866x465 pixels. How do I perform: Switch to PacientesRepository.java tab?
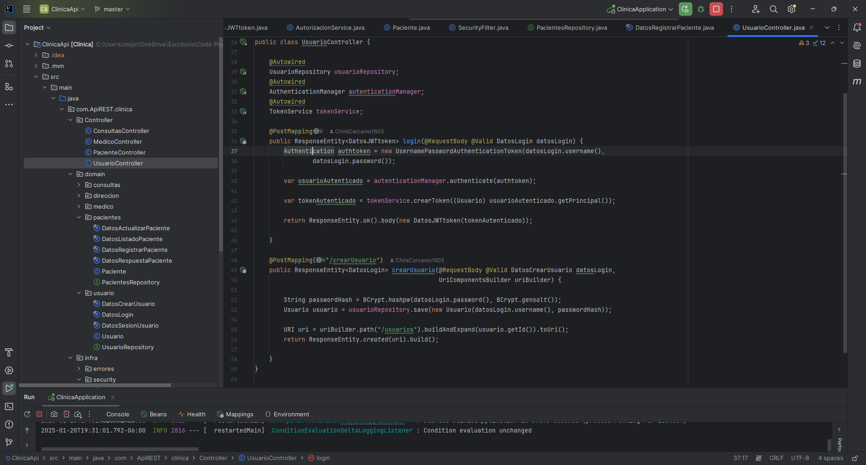(x=567, y=27)
